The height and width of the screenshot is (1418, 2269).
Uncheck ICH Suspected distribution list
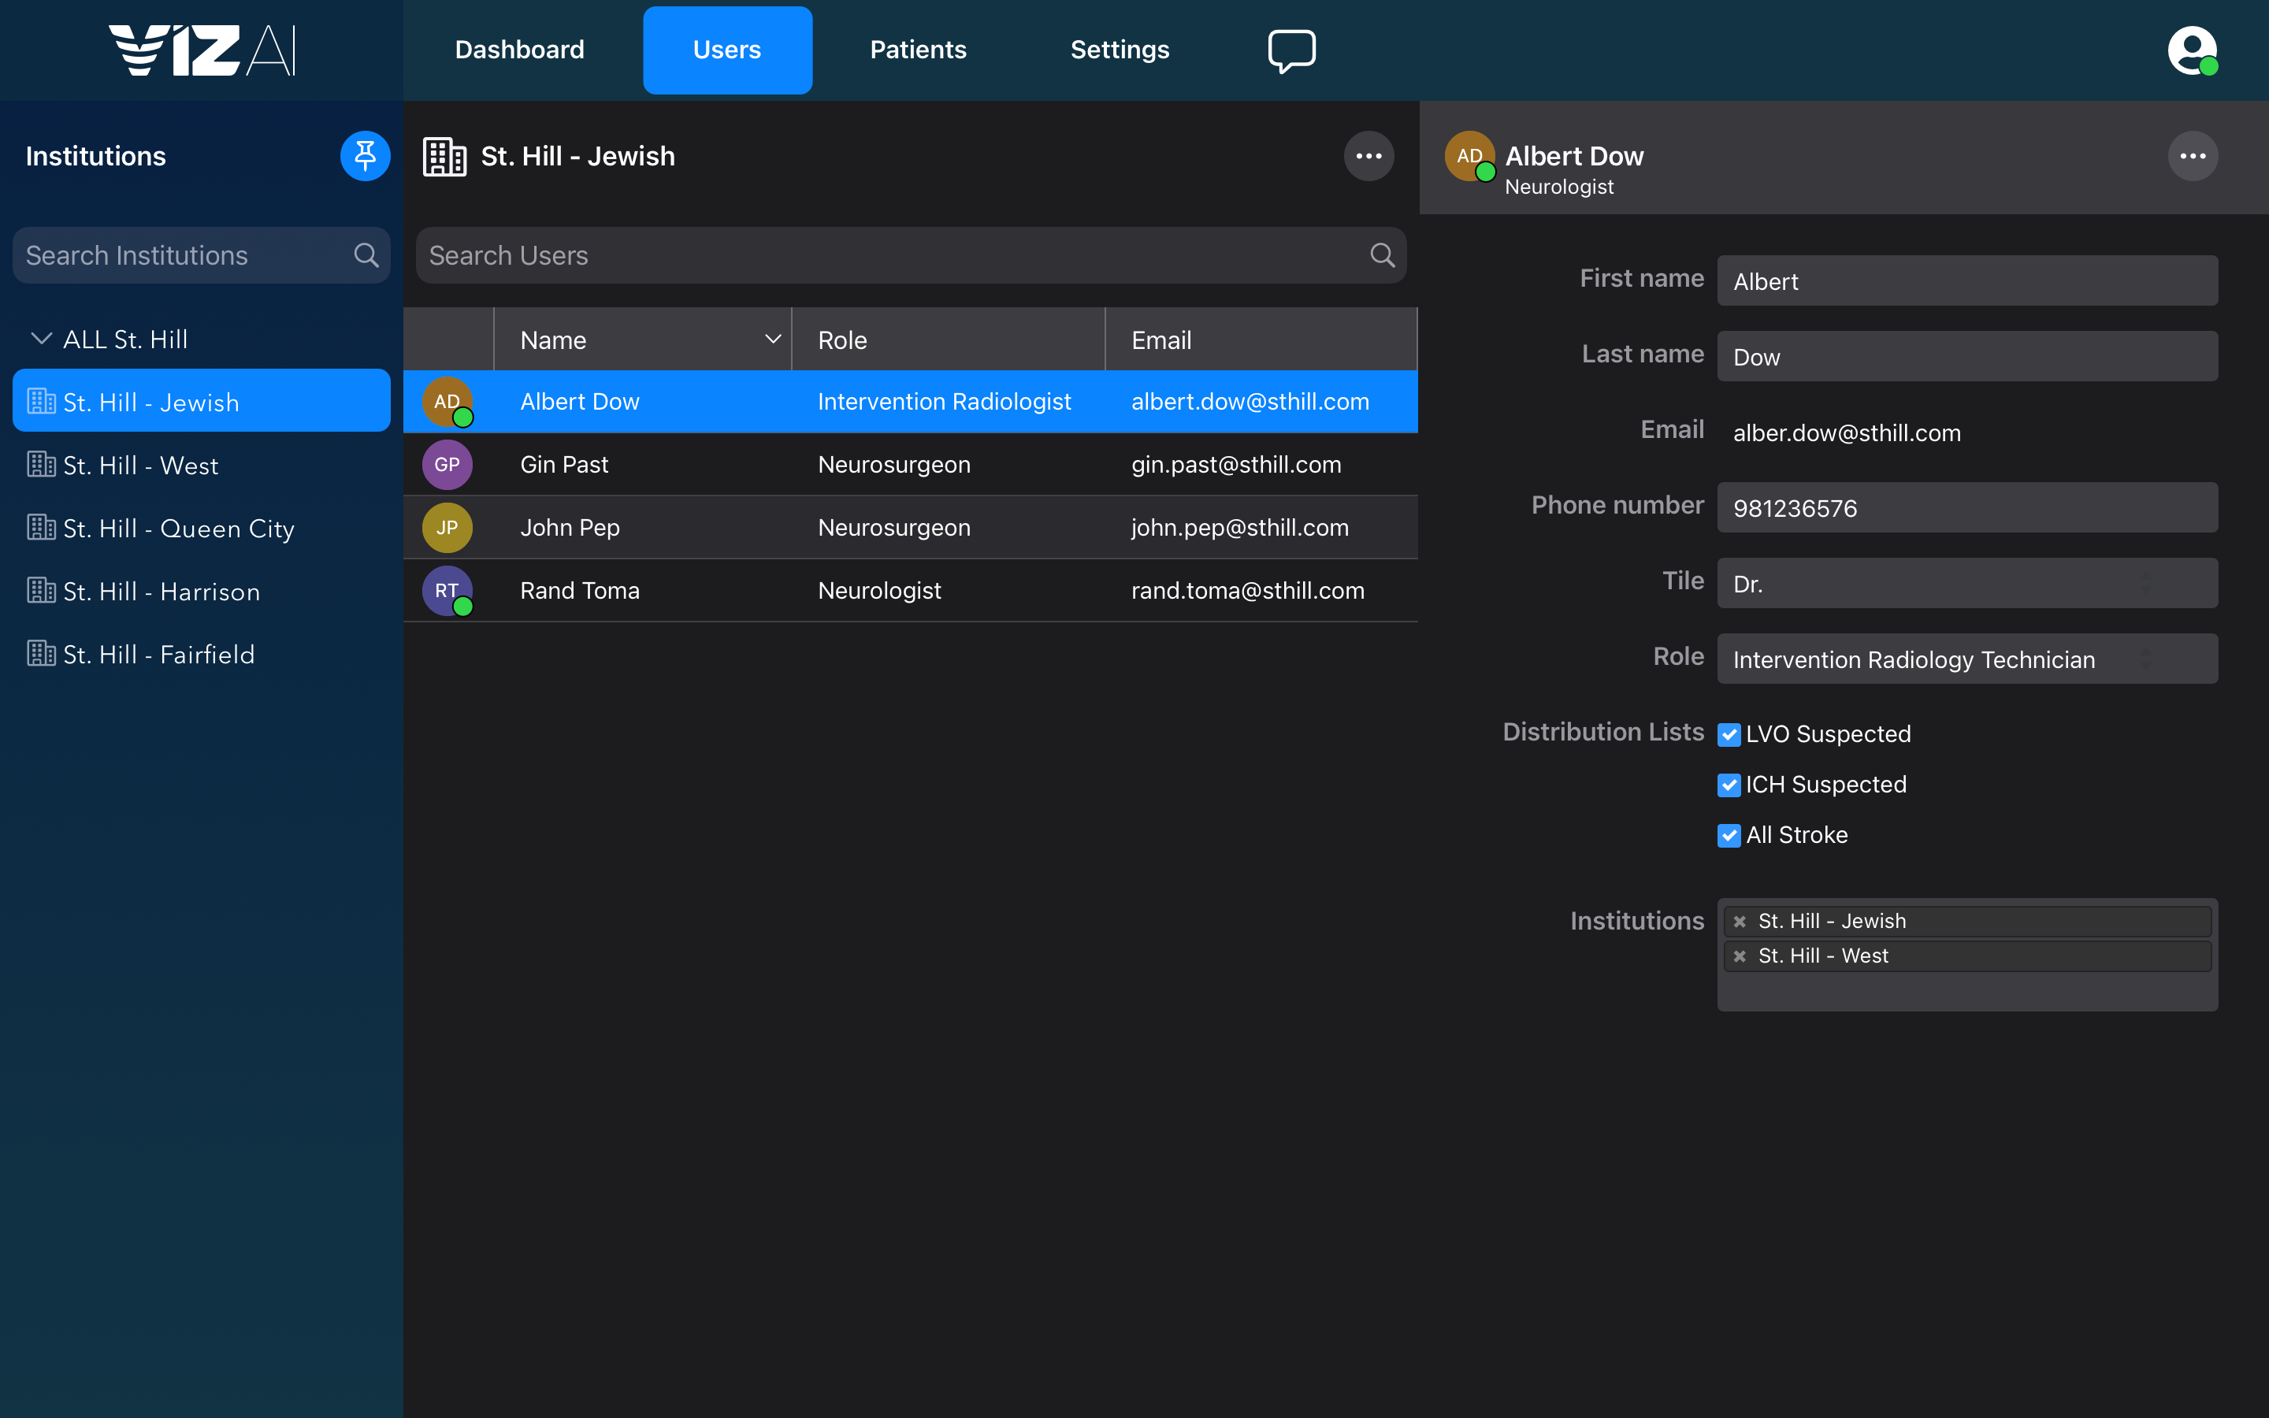coord(1729,785)
